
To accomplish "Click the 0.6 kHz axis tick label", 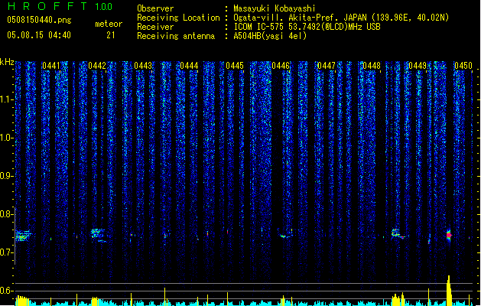I will click(x=6, y=291).
